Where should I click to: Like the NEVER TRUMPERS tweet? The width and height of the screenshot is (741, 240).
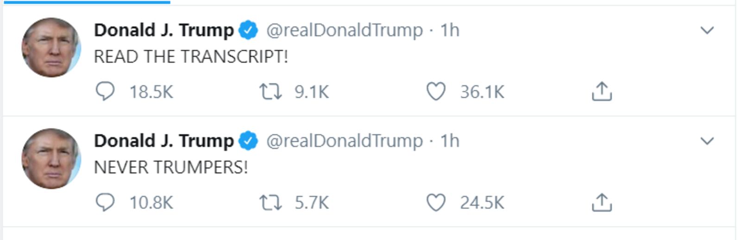coord(435,202)
